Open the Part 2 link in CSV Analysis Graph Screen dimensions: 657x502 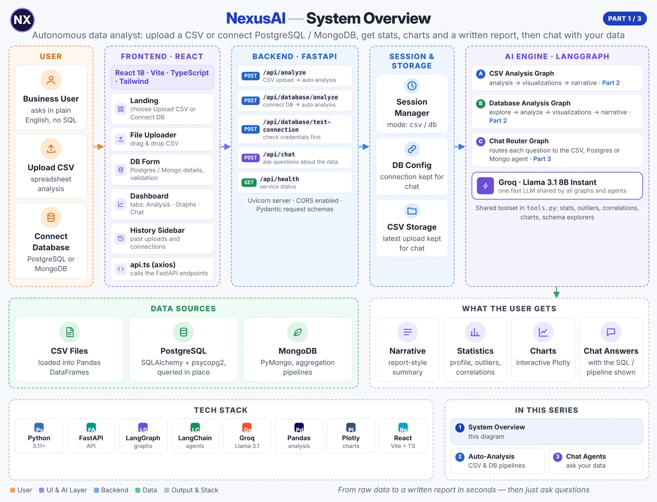pos(611,83)
